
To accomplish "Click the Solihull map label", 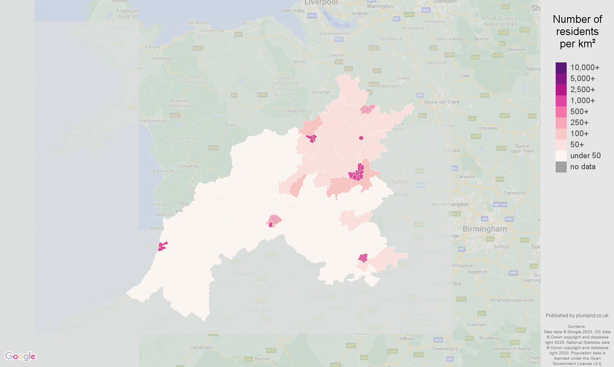I will point(501,247).
